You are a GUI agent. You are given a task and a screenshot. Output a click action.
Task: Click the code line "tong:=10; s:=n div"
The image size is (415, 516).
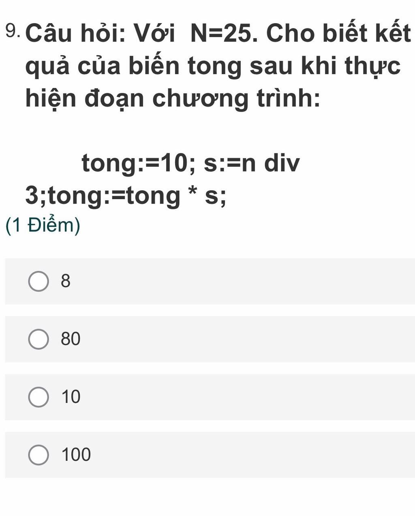tap(191, 164)
